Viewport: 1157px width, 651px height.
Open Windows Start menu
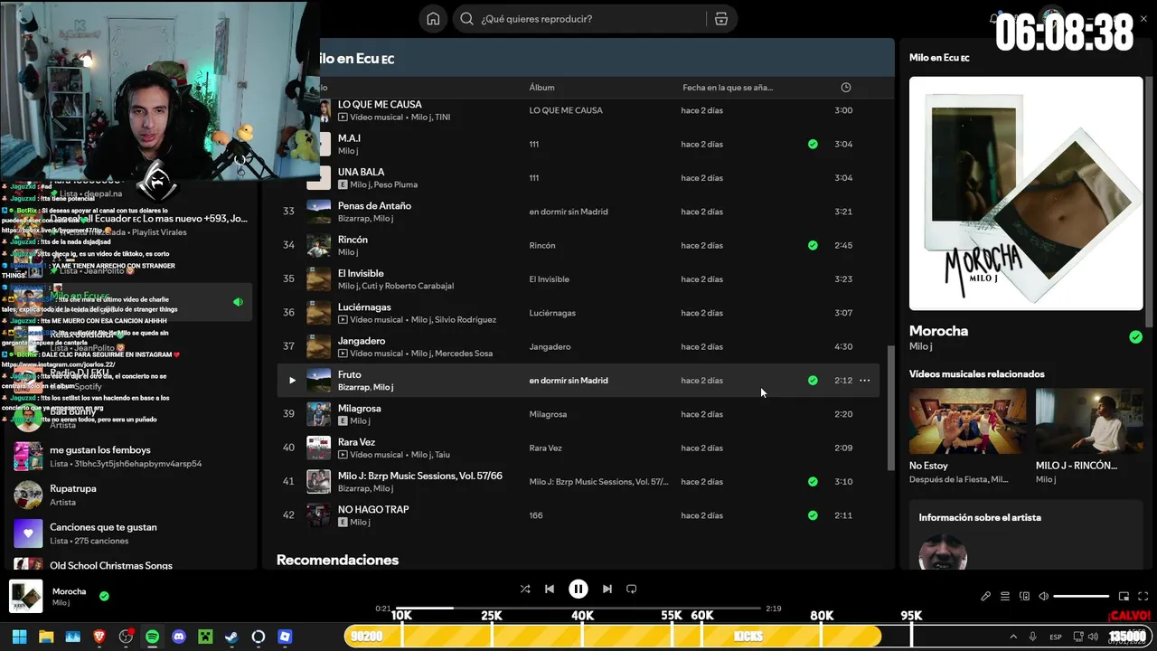point(19,637)
